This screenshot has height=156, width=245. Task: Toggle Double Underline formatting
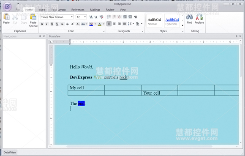pyautogui.click(x=57, y=24)
